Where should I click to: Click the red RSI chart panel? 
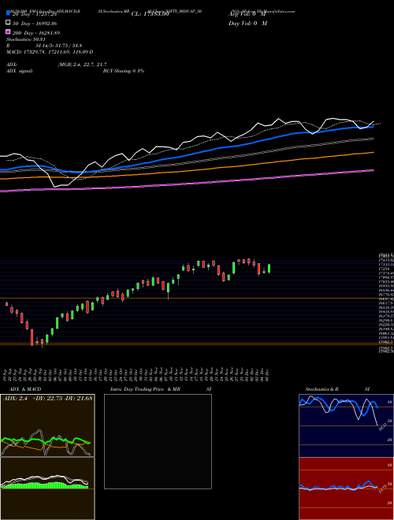[x=346, y=488]
